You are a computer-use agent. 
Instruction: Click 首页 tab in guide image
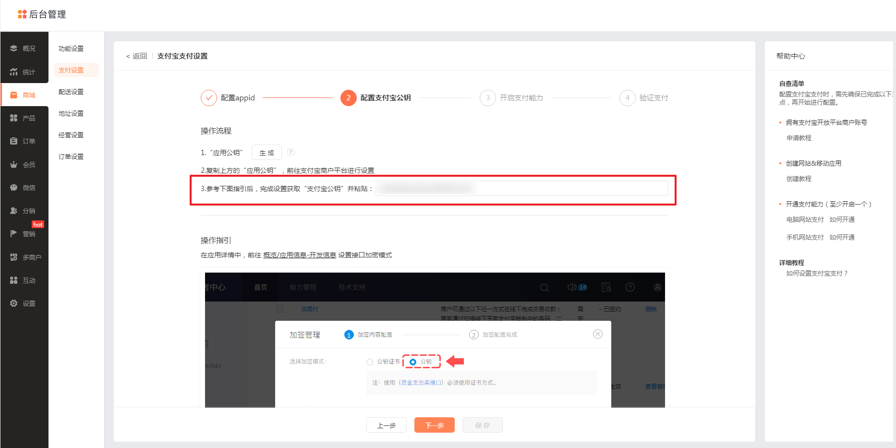point(261,287)
